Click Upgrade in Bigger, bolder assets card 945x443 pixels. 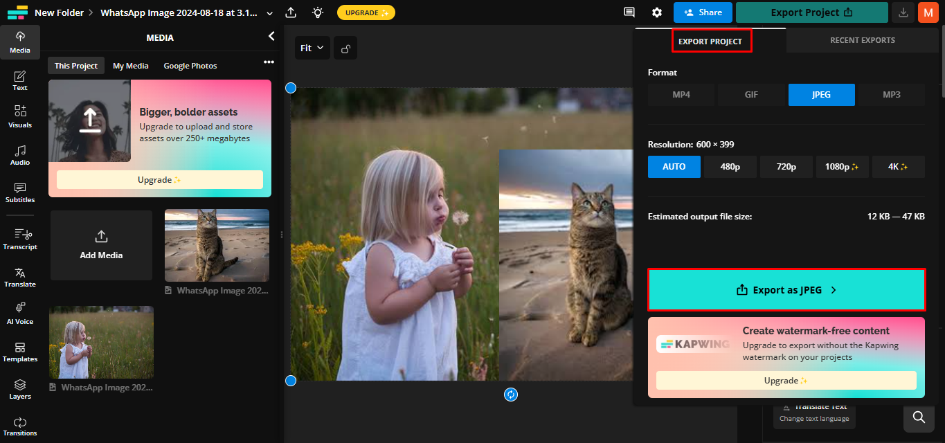[160, 179]
